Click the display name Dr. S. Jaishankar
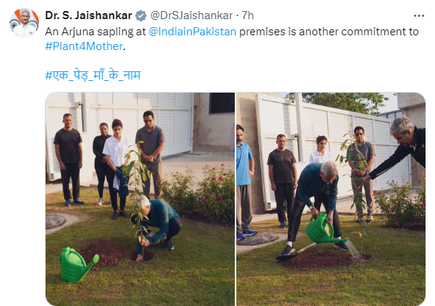 [x=88, y=15]
